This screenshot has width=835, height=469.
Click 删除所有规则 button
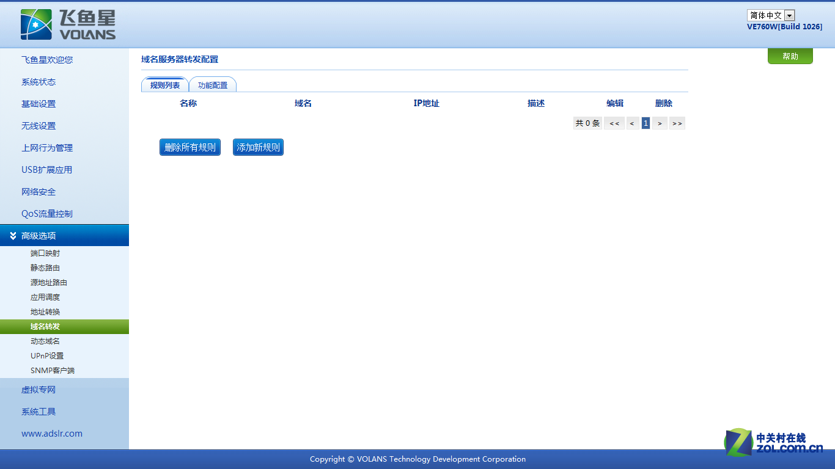(190, 147)
